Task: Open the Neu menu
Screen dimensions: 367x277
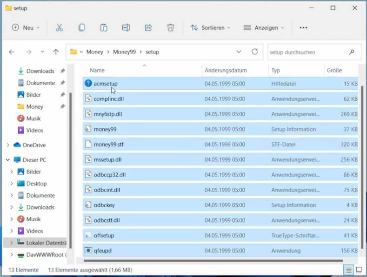Action: point(25,27)
